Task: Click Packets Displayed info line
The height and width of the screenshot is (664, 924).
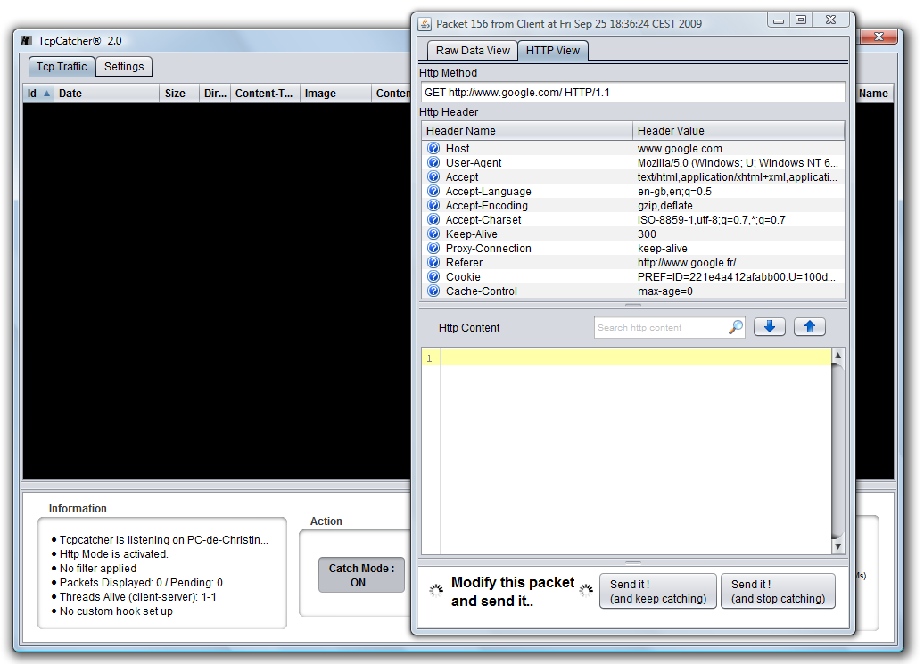Action: 141,583
